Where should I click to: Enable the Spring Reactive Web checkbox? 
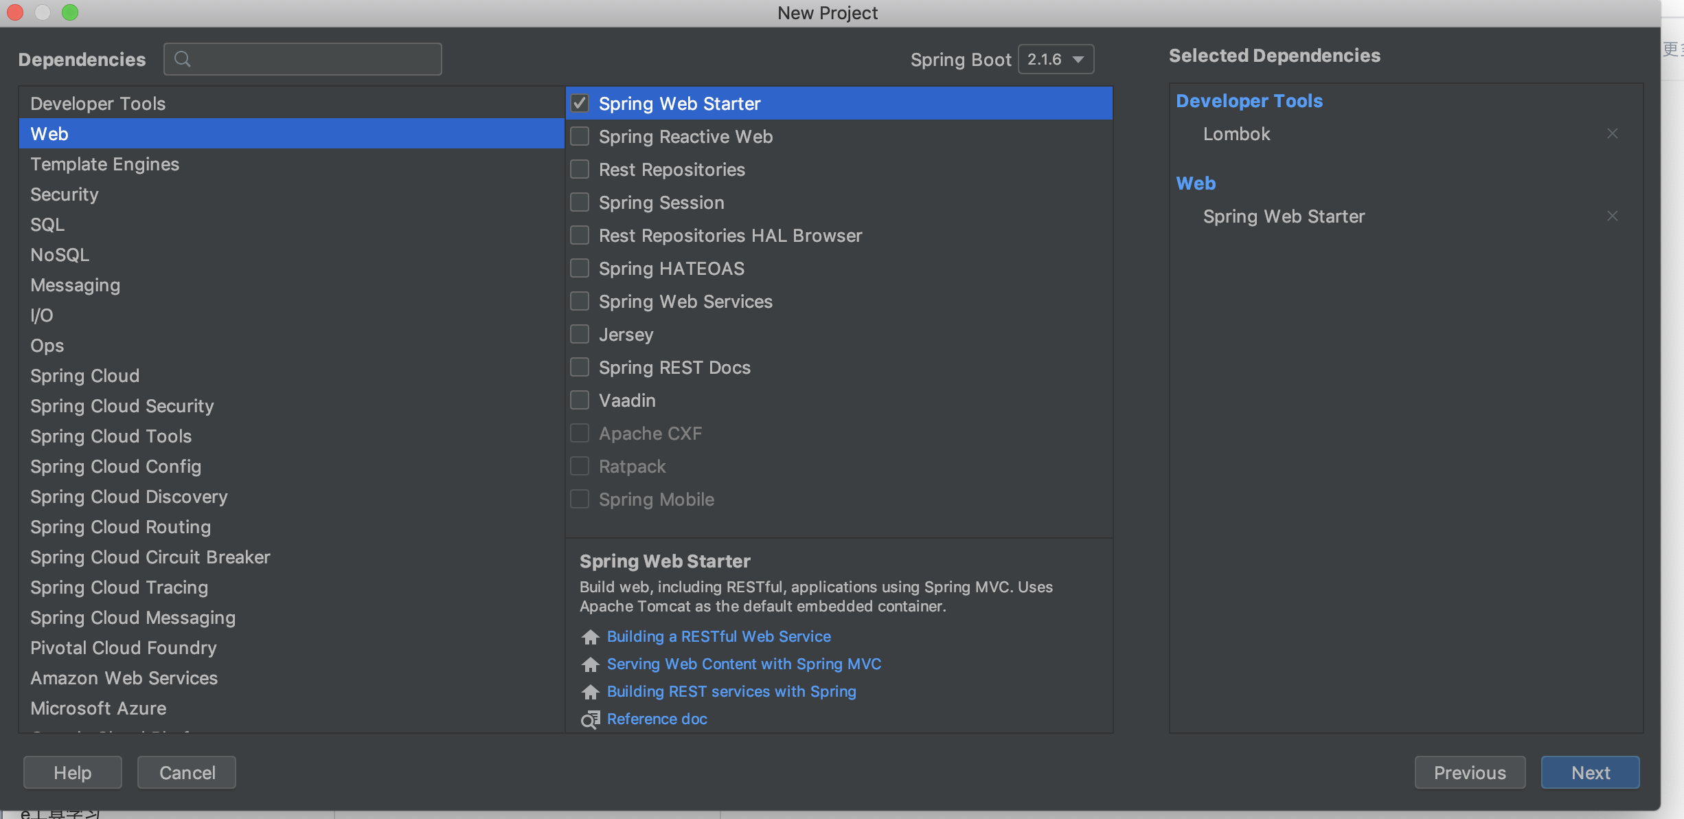(580, 136)
